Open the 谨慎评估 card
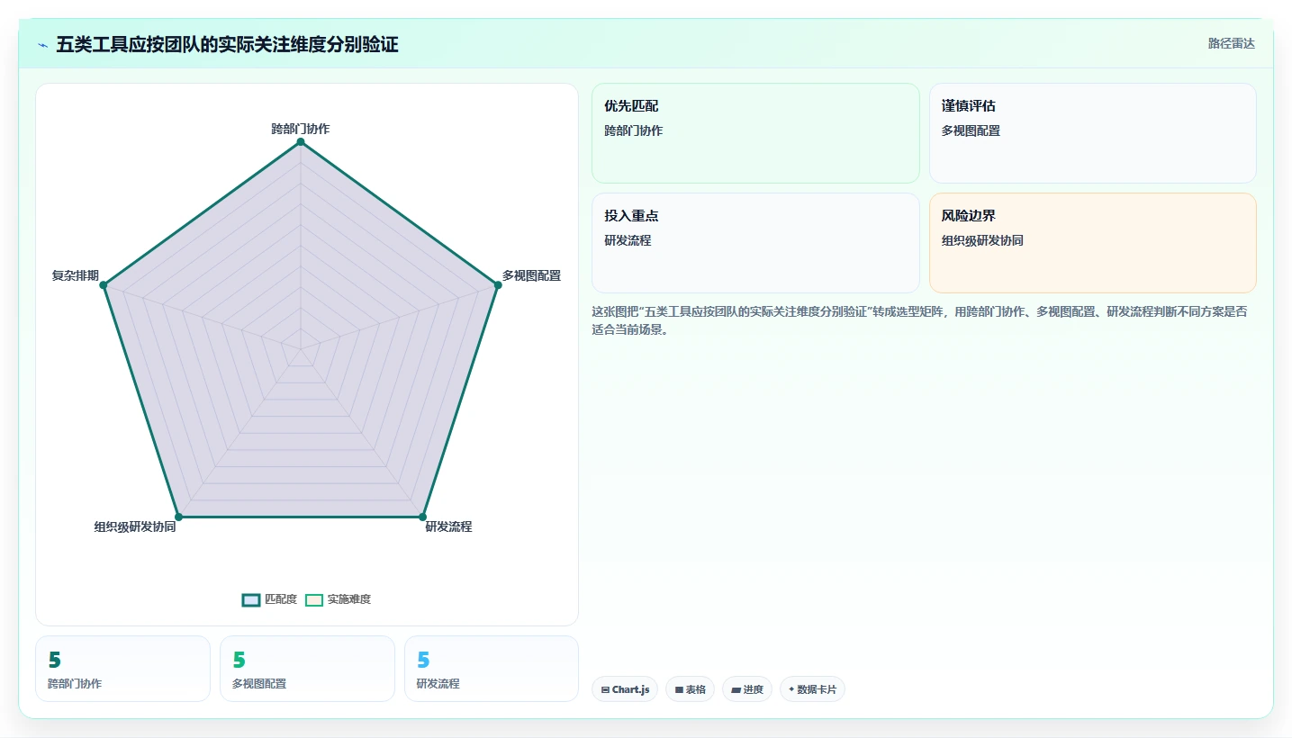The image size is (1292, 738). (x=1092, y=133)
